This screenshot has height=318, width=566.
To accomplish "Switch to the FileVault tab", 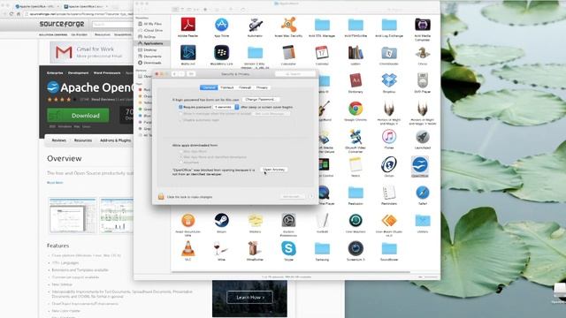I will click(x=227, y=87).
